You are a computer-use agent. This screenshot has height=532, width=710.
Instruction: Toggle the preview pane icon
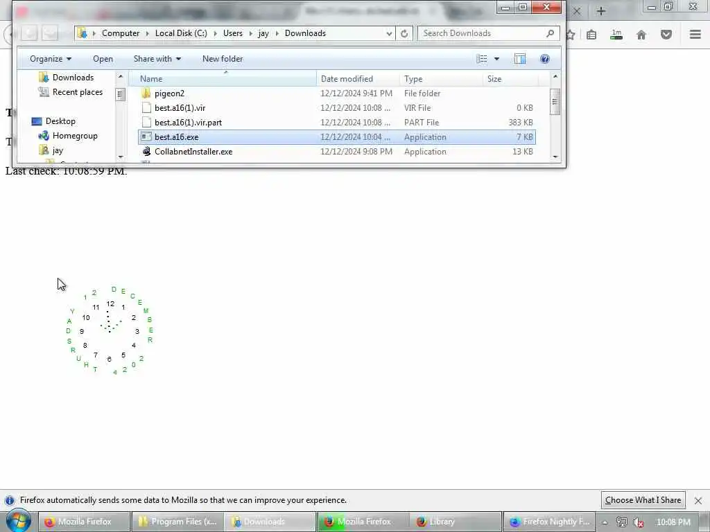click(x=520, y=59)
